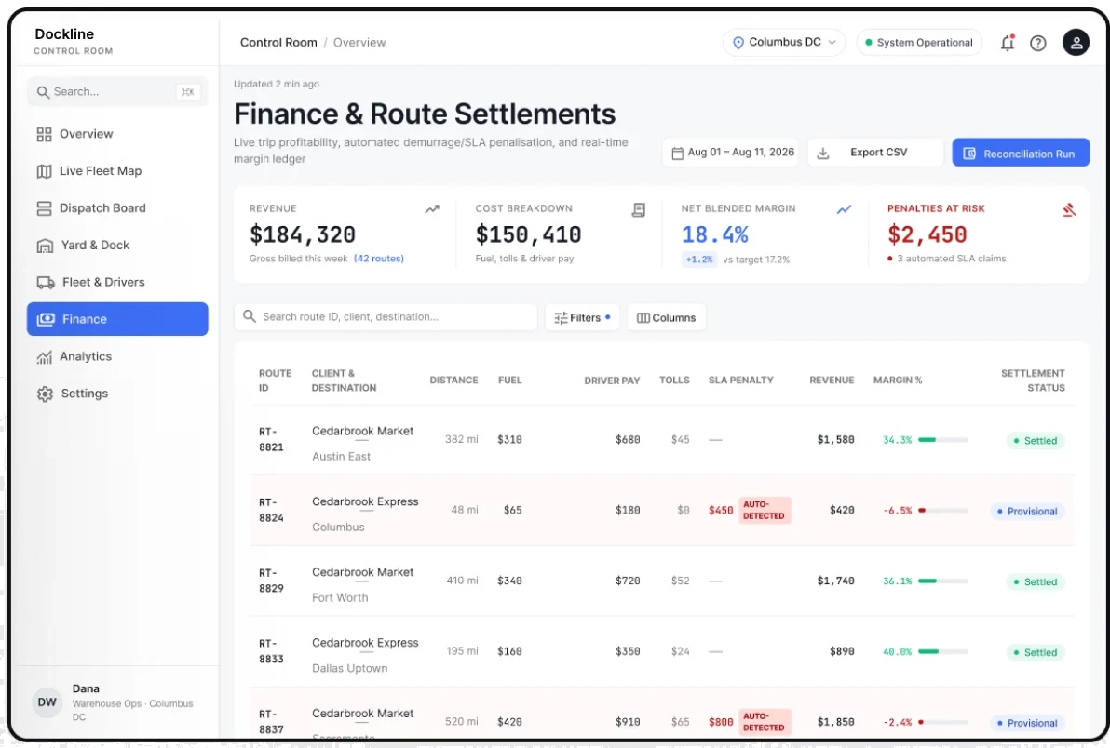Click the Export CSV button

click(x=875, y=152)
